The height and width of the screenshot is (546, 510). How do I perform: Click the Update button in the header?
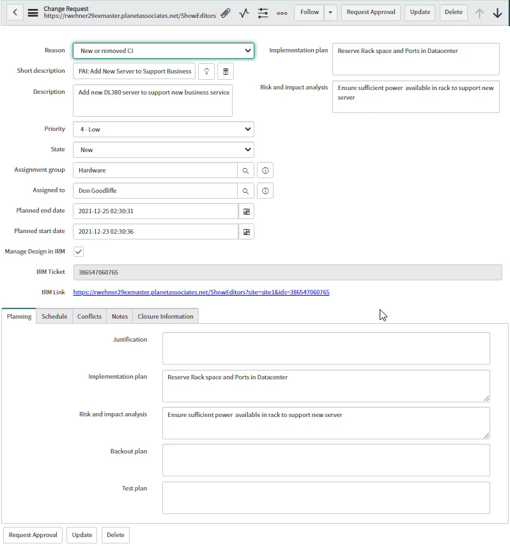(420, 13)
